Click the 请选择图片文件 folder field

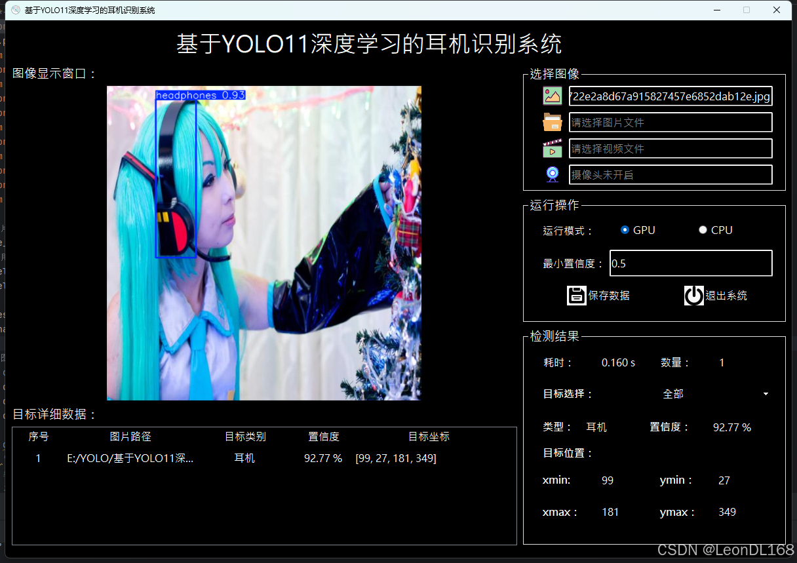[x=671, y=123]
